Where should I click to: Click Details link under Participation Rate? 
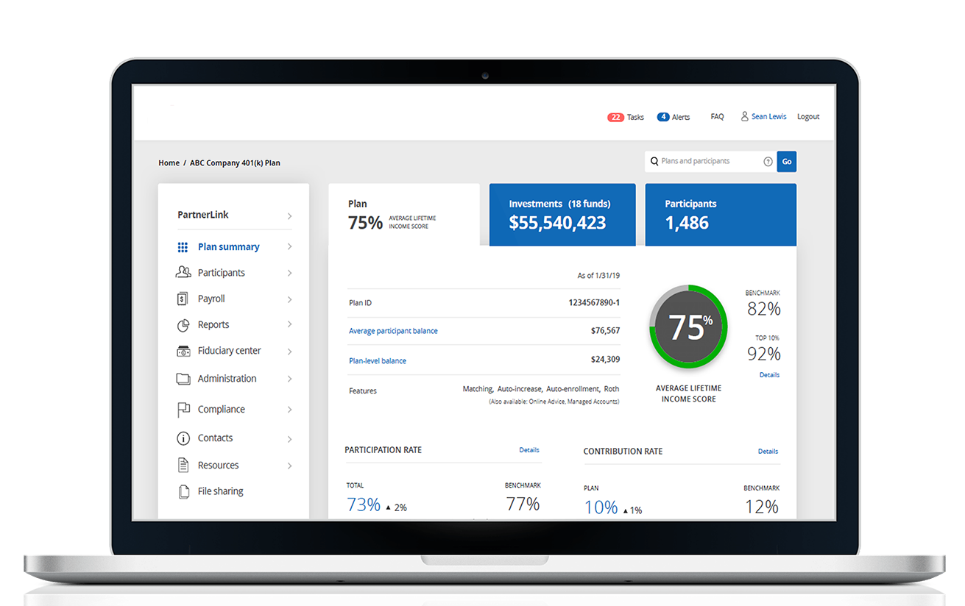pos(529,450)
